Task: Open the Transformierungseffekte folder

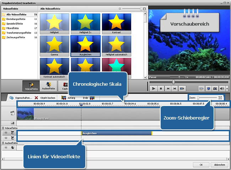Action: 20,33
